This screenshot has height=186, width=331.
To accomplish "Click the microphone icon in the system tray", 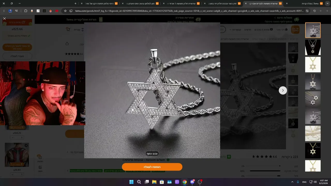I will coord(298,182).
